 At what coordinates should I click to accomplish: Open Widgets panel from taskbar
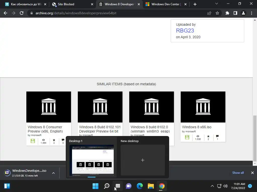(x=7, y=186)
